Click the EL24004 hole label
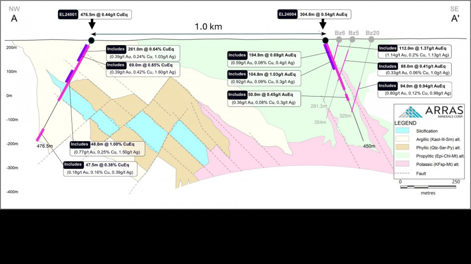471x264 pixels. (x=288, y=15)
